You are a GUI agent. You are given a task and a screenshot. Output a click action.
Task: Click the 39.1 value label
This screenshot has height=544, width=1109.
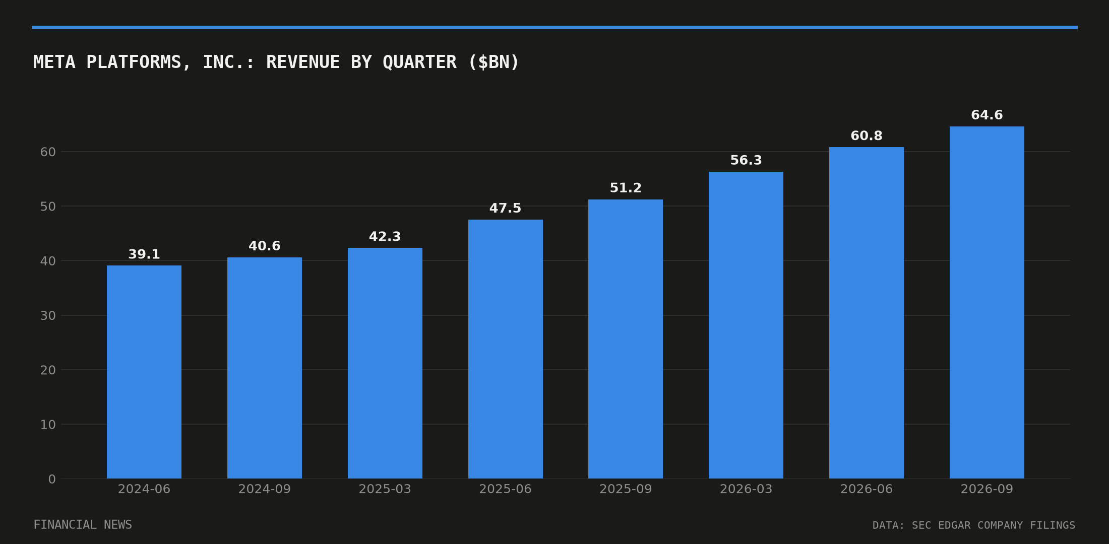(x=144, y=254)
